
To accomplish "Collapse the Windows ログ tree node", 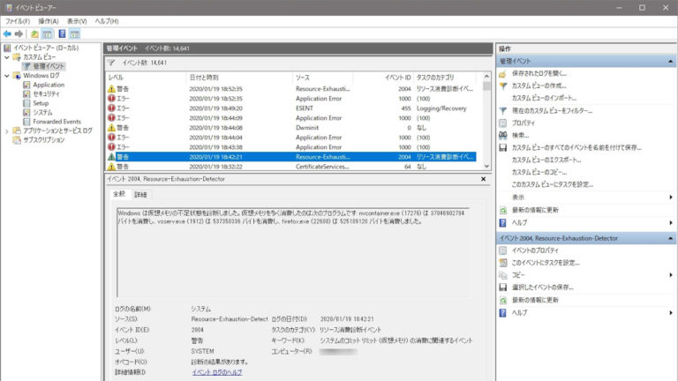I will coord(7,76).
